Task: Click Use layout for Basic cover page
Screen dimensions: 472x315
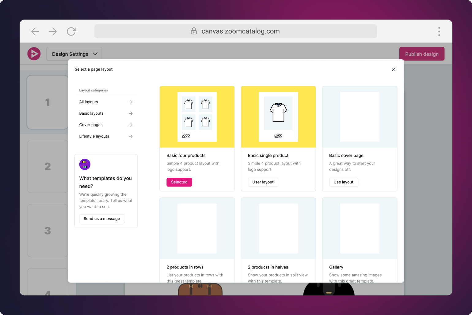Action: (343, 182)
